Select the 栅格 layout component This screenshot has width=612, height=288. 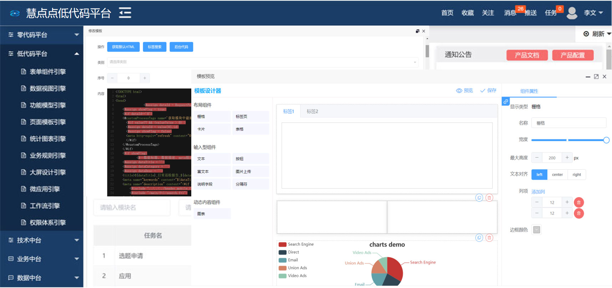click(x=212, y=117)
